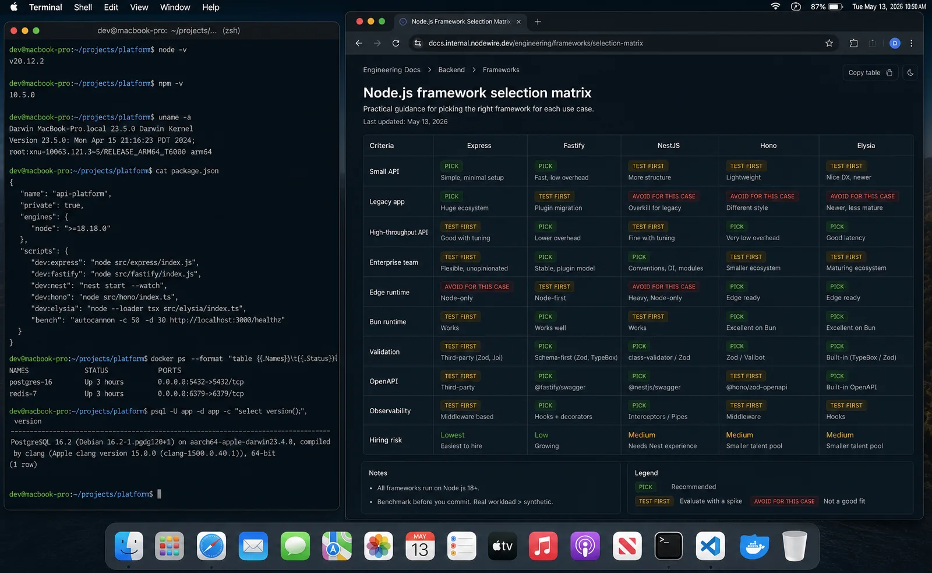932x573 pixels.
Task: Click the Terminal window title text
Action: pyautogui.click(x=169, y=30)
